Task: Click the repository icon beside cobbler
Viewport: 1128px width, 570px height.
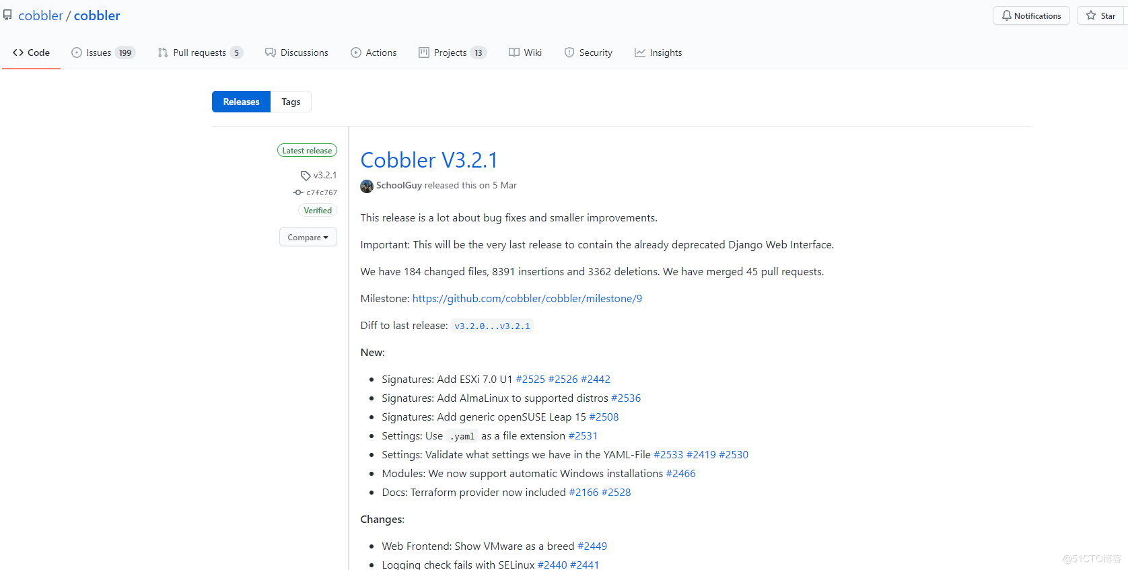Action: (7, 15)
